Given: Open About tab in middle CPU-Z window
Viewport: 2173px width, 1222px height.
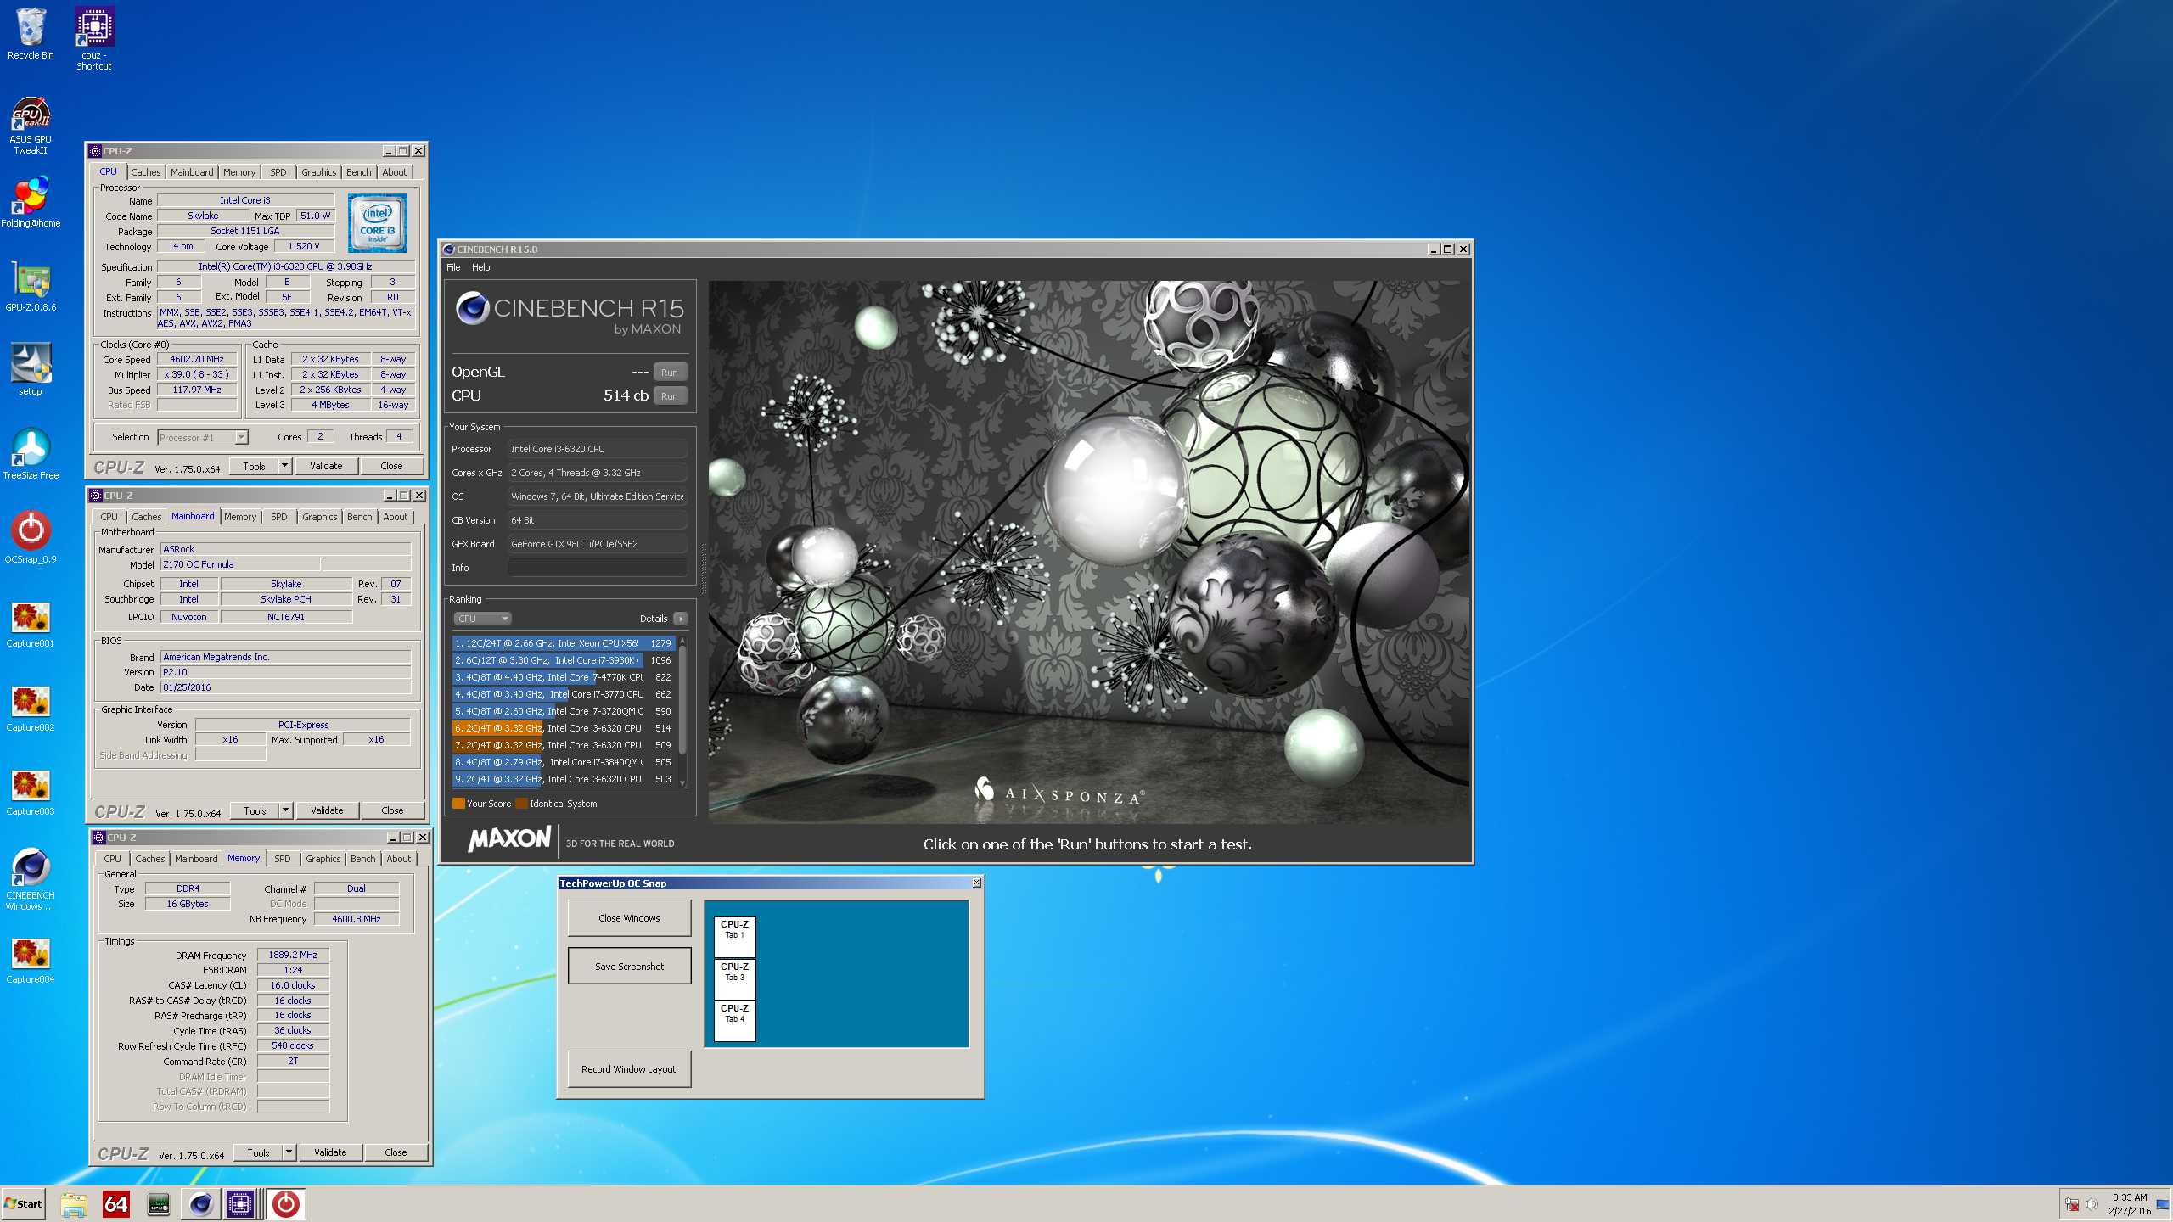Looking at the screenshot, I should (395, 517).
